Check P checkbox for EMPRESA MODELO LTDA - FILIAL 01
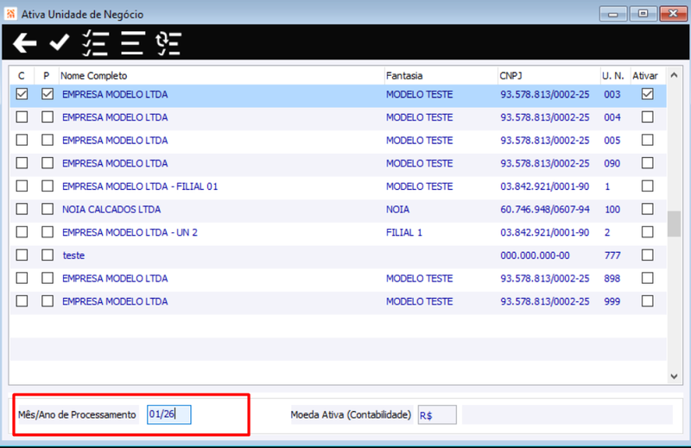This screenshot has height=448, width=691. [x=48, y=186]
